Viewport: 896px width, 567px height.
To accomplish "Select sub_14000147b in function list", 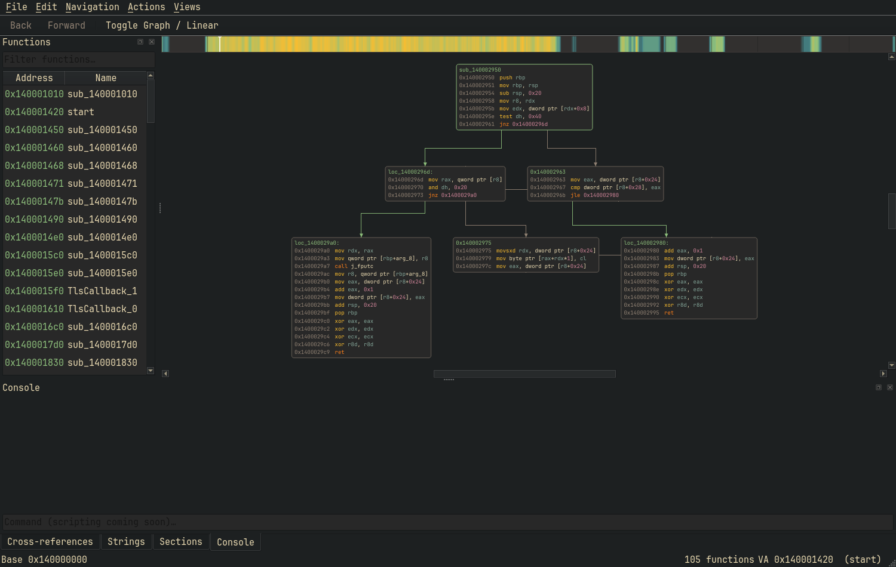I will pyautogui.click(x=75, y=202).
